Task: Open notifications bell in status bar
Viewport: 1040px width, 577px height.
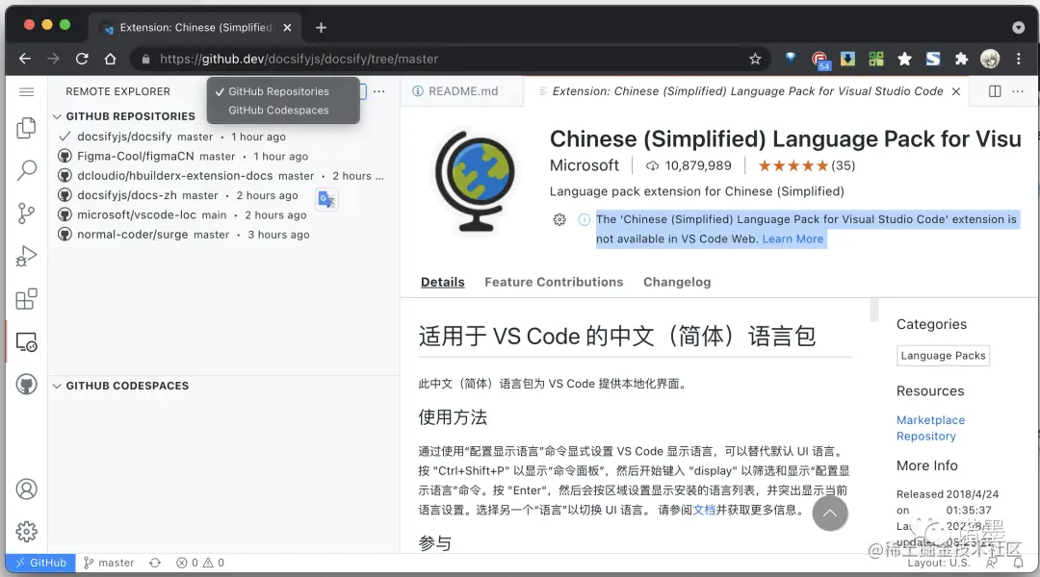Action: (1018, 564)
